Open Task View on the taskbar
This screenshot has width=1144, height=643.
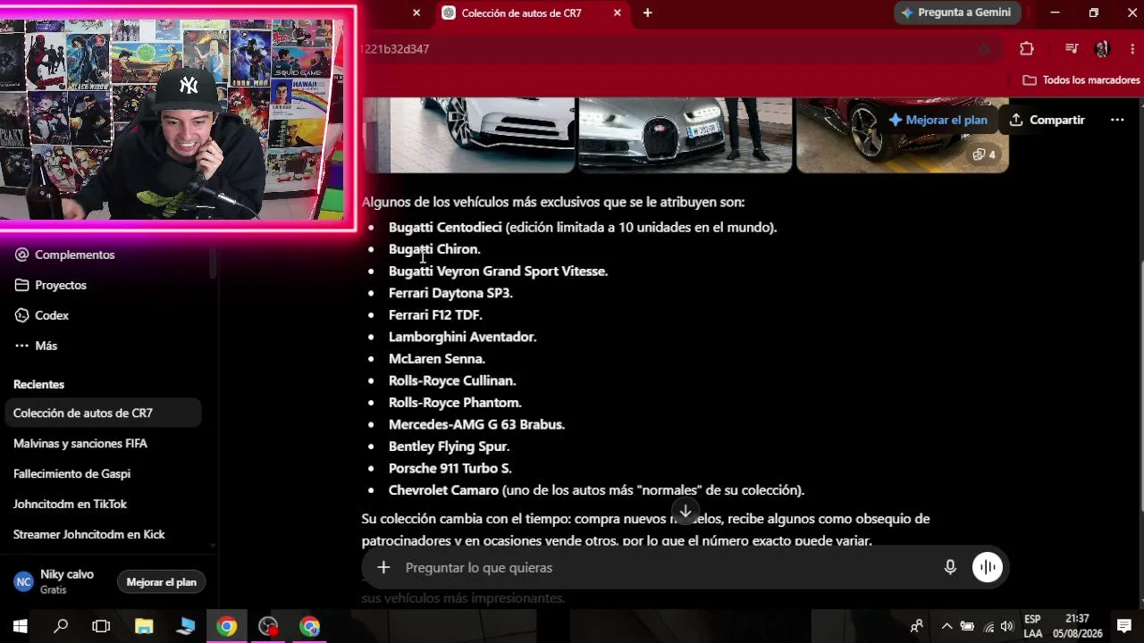pos(101,626)
